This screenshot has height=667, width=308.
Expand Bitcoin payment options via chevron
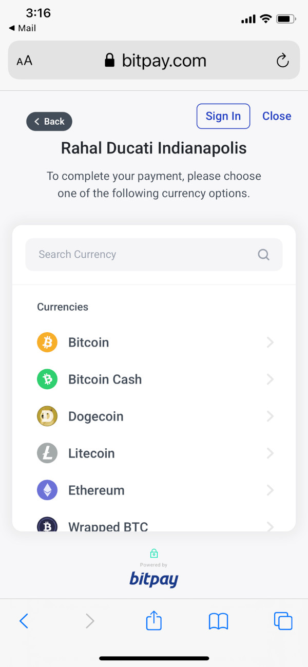(x=270, y=342)
